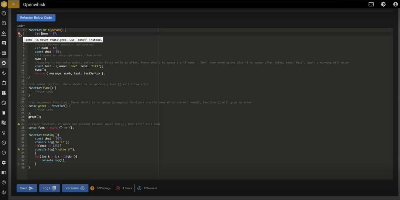Click the 'const foos = async' code line
Image resolution: width=400 pixels, height=200 pixels.
[x=51, y=128]
